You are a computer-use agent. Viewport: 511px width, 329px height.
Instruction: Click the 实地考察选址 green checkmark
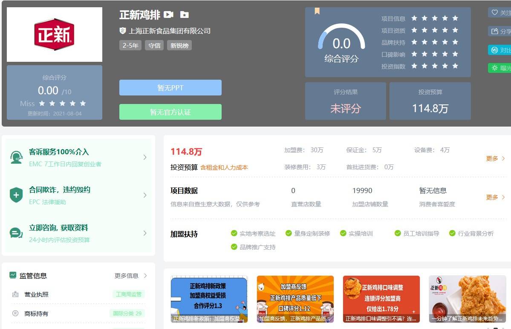(x=234, y=233)
